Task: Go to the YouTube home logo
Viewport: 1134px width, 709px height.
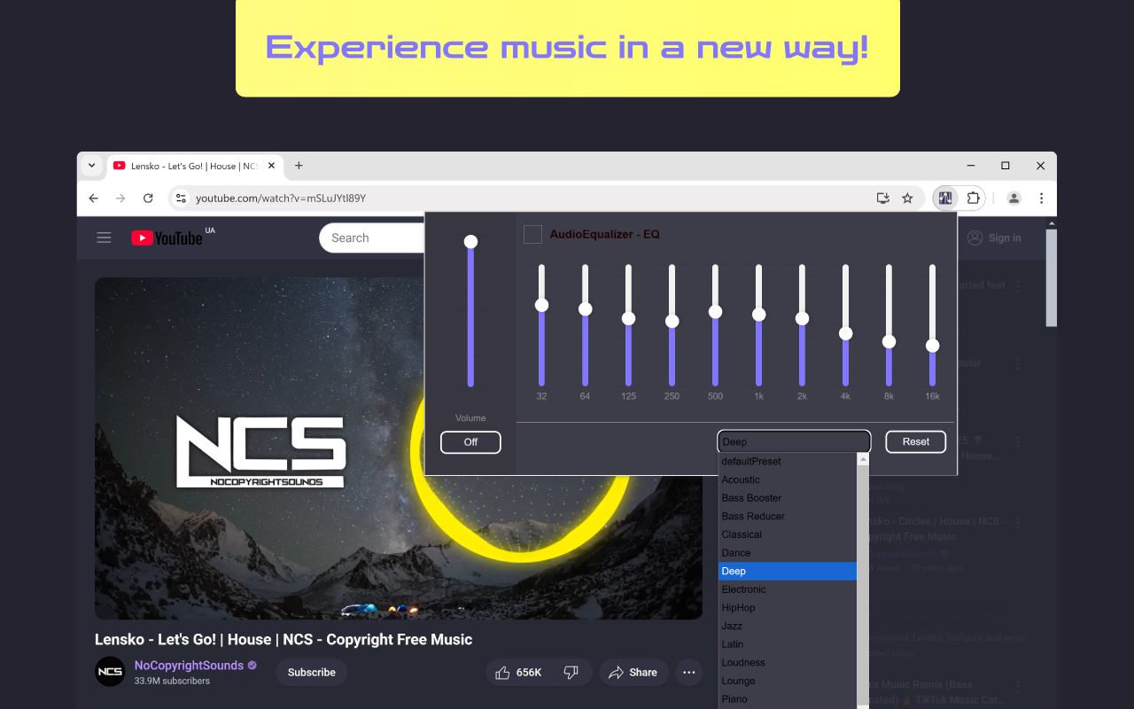Action: (x=167, y=238)
